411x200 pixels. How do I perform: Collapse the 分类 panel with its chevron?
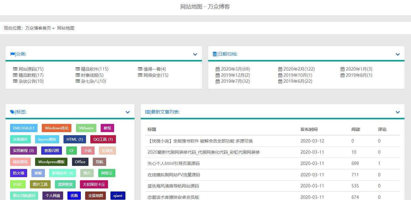(x=195, y=54)
